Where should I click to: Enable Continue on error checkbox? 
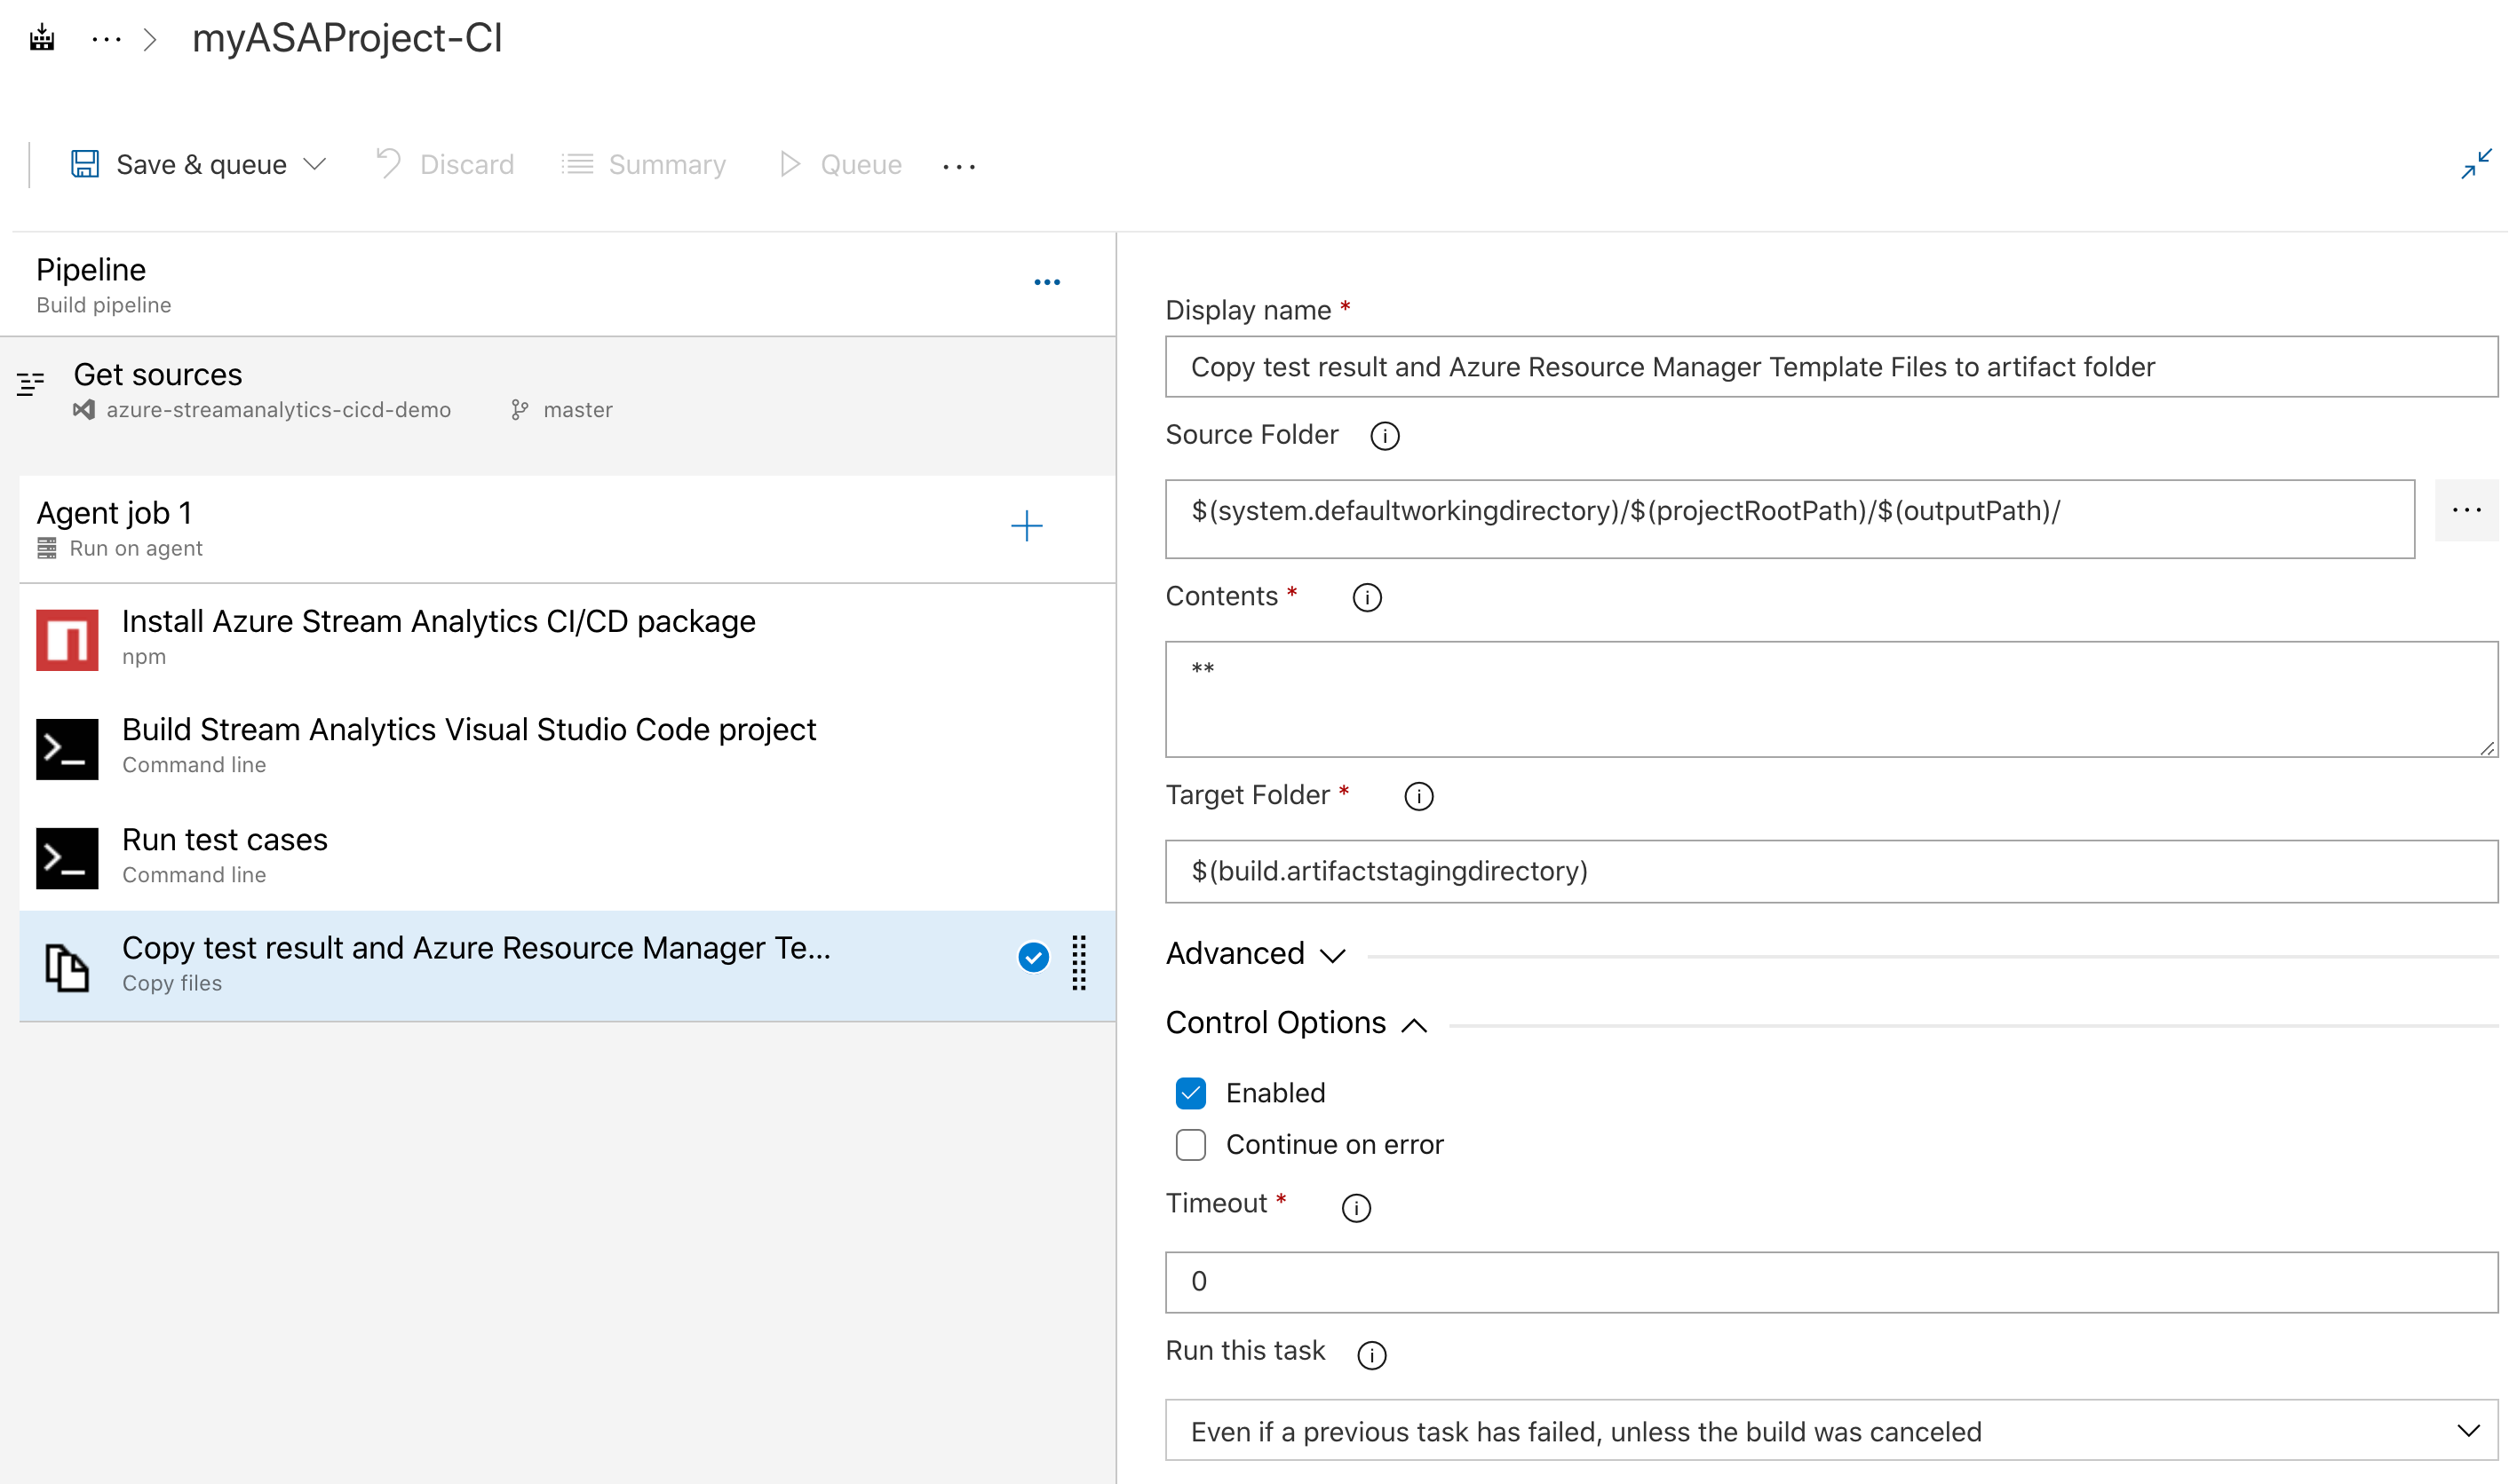coord(1191,1143)
